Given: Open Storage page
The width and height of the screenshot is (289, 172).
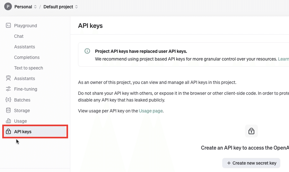Looking at the screenshot, I should click(22, 111).
